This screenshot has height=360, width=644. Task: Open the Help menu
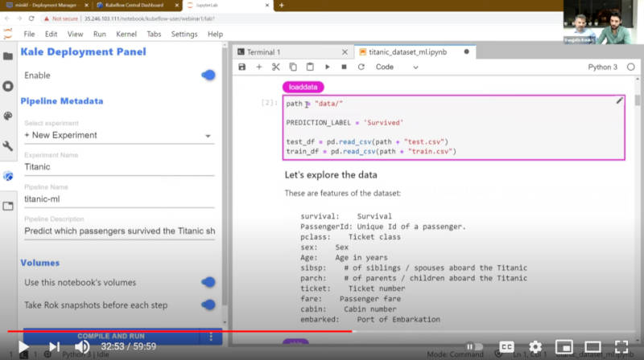point(215,34)
